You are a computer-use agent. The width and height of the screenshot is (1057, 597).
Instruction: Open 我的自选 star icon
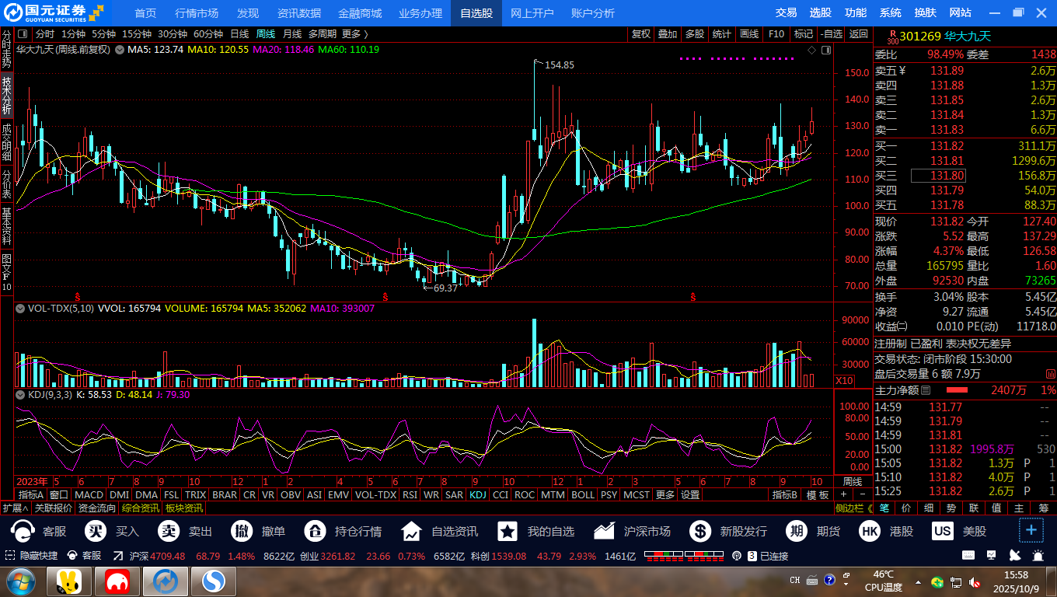(508, 532)
